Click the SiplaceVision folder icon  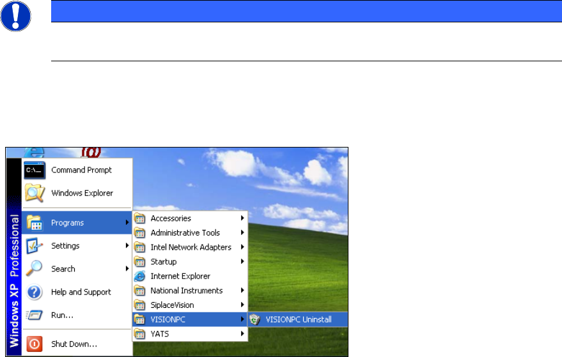[140, 305]
